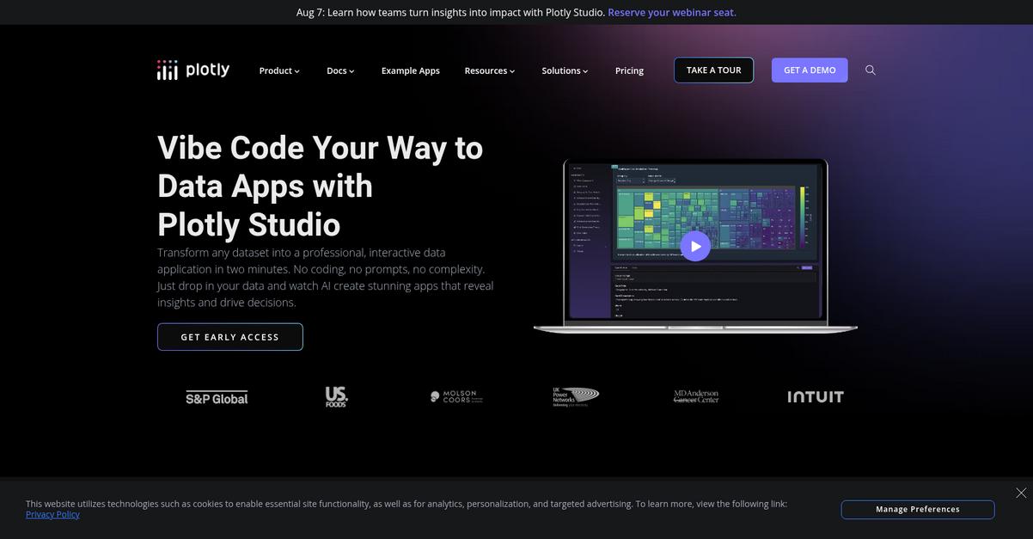Click the UK Power Networks logo
The image size is (1033, 539).
tap(576, 396)
